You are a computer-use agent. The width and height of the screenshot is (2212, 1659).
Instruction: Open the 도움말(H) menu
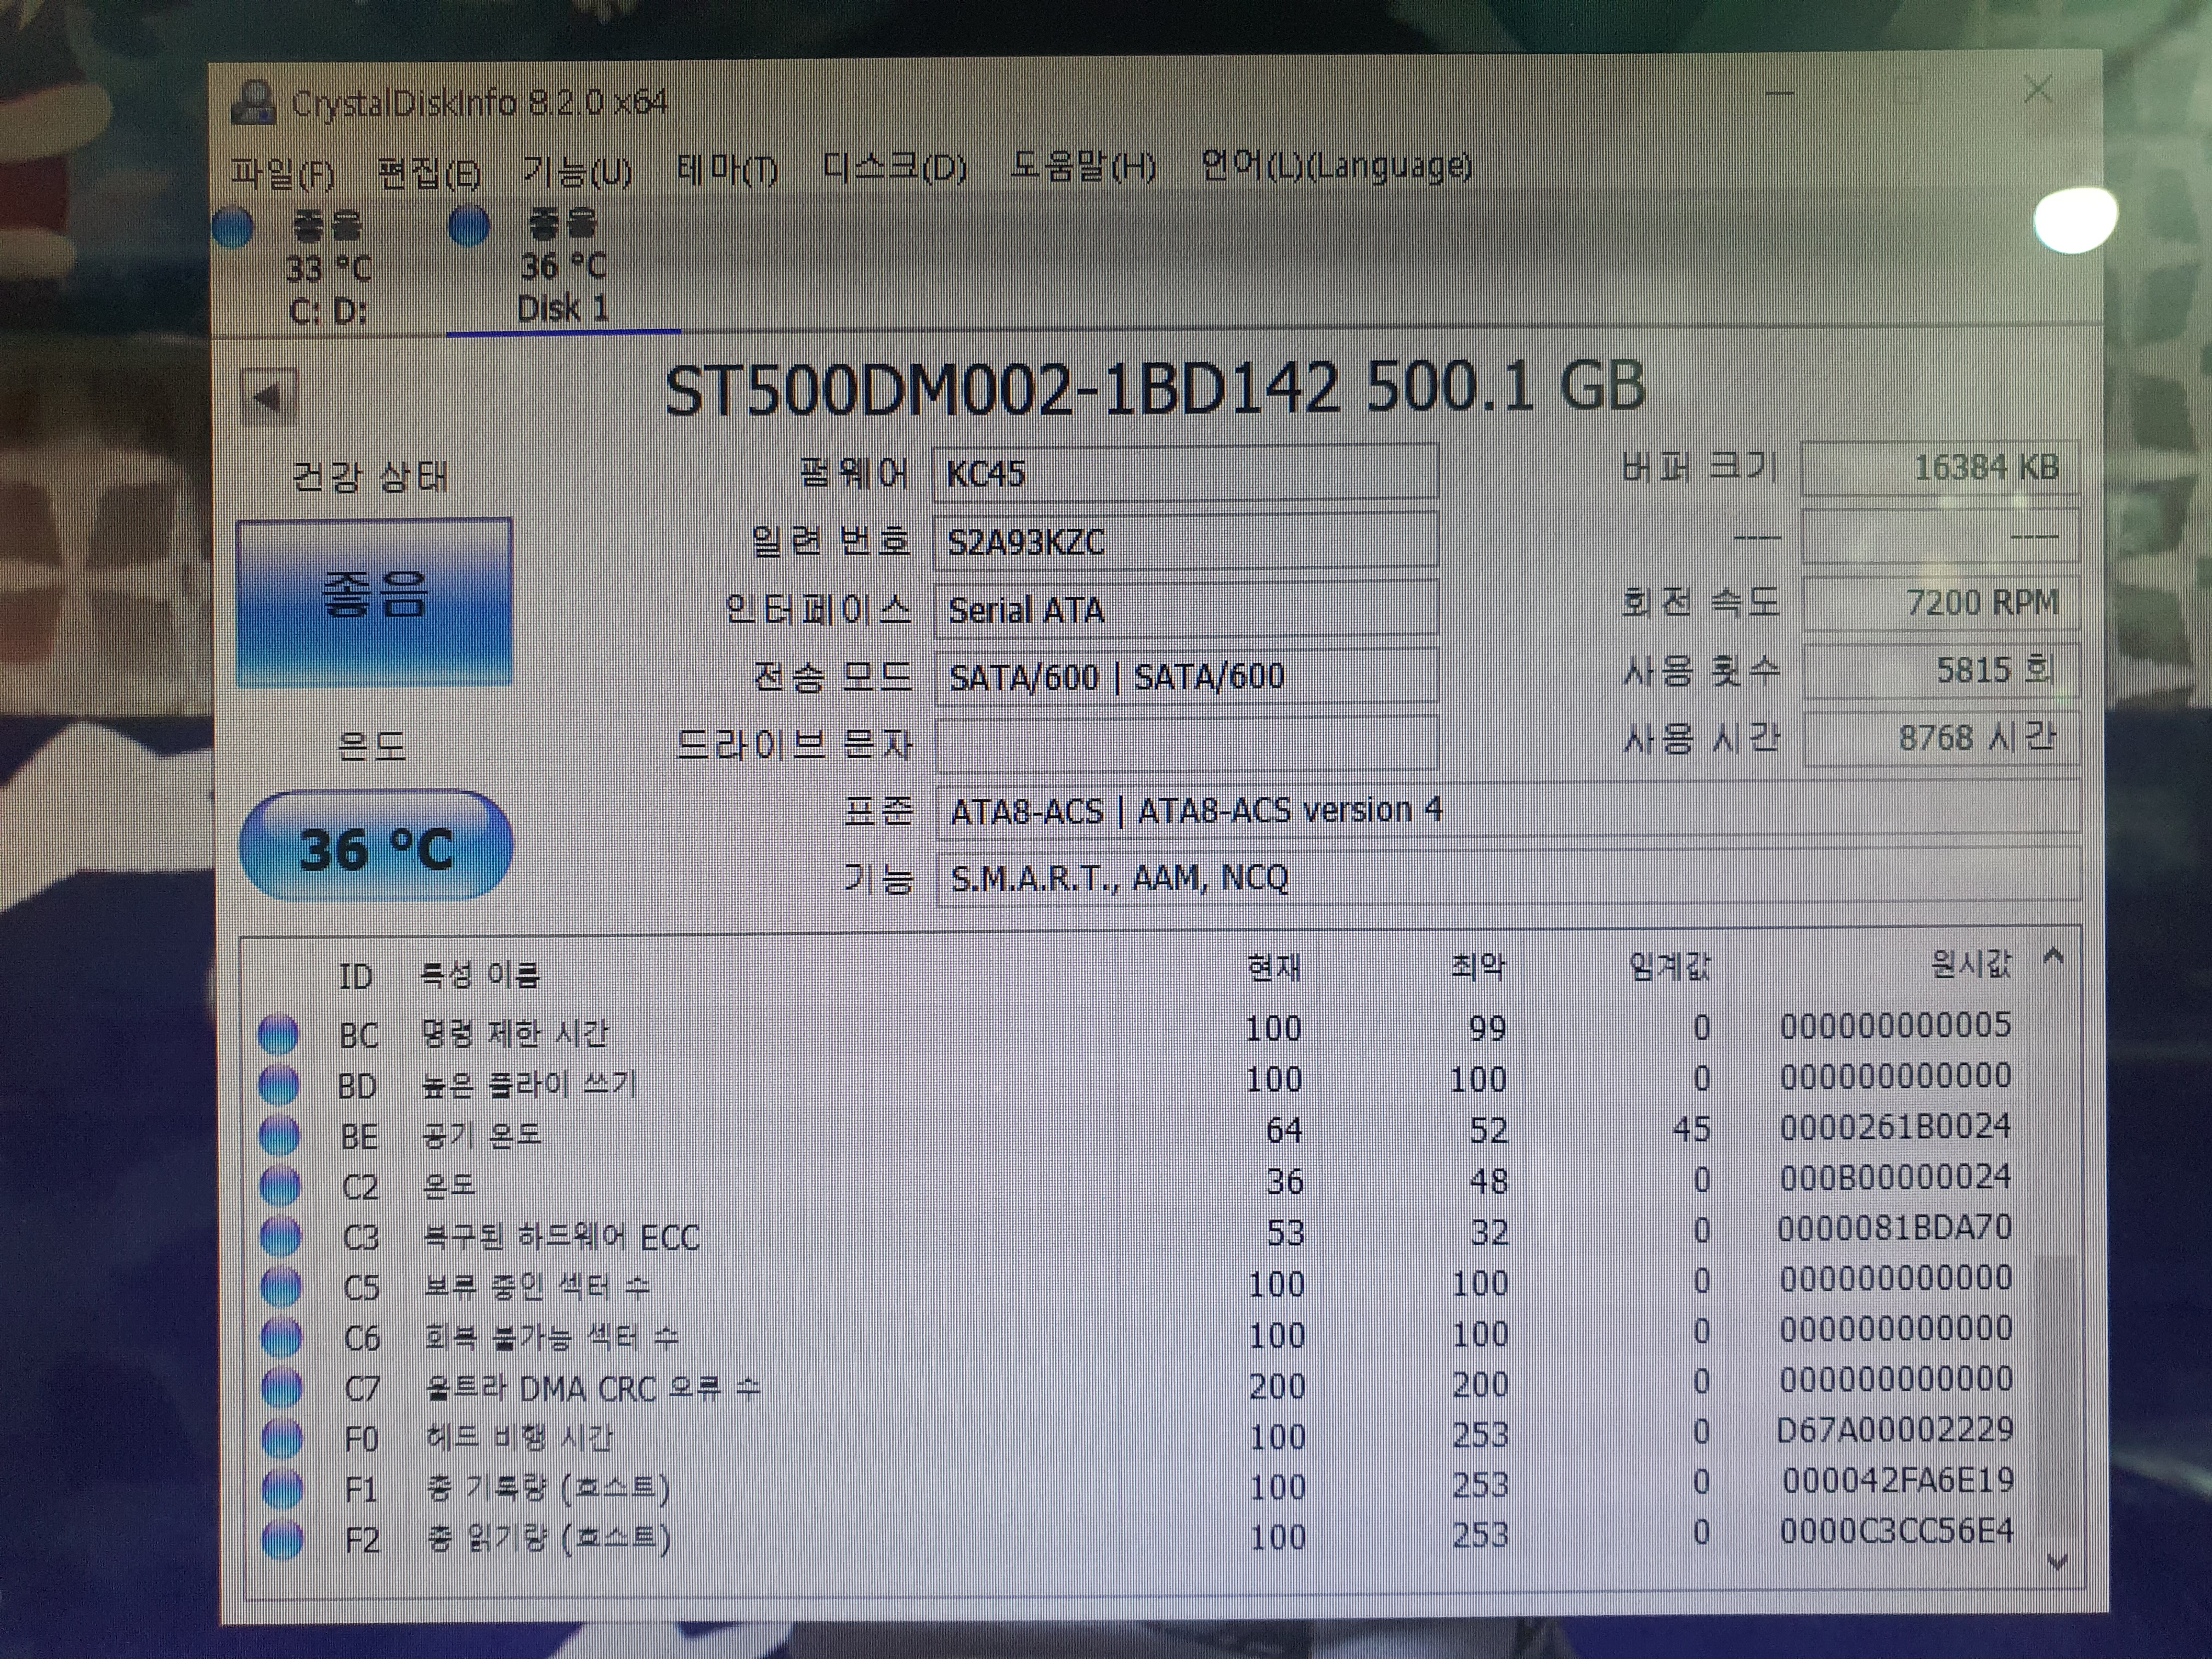coord(1083,166)
